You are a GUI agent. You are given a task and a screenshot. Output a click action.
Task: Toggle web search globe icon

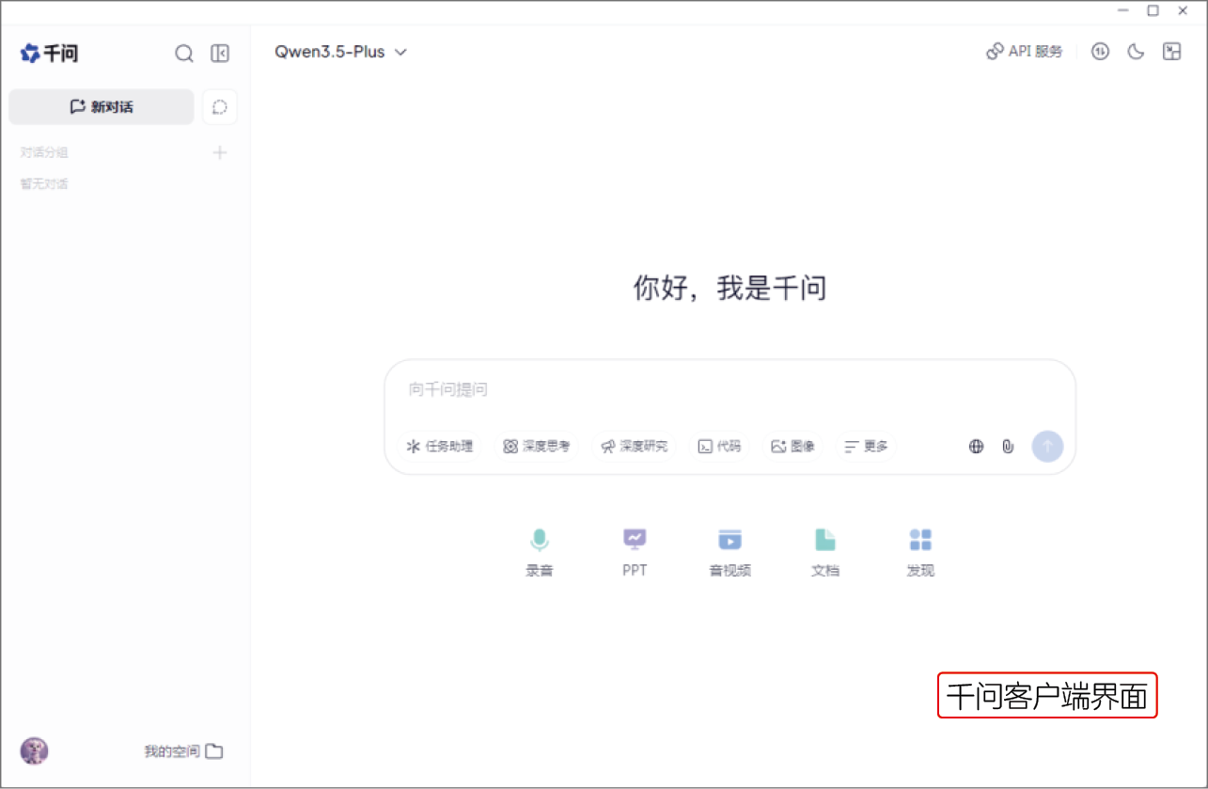[x=977, y=447]
